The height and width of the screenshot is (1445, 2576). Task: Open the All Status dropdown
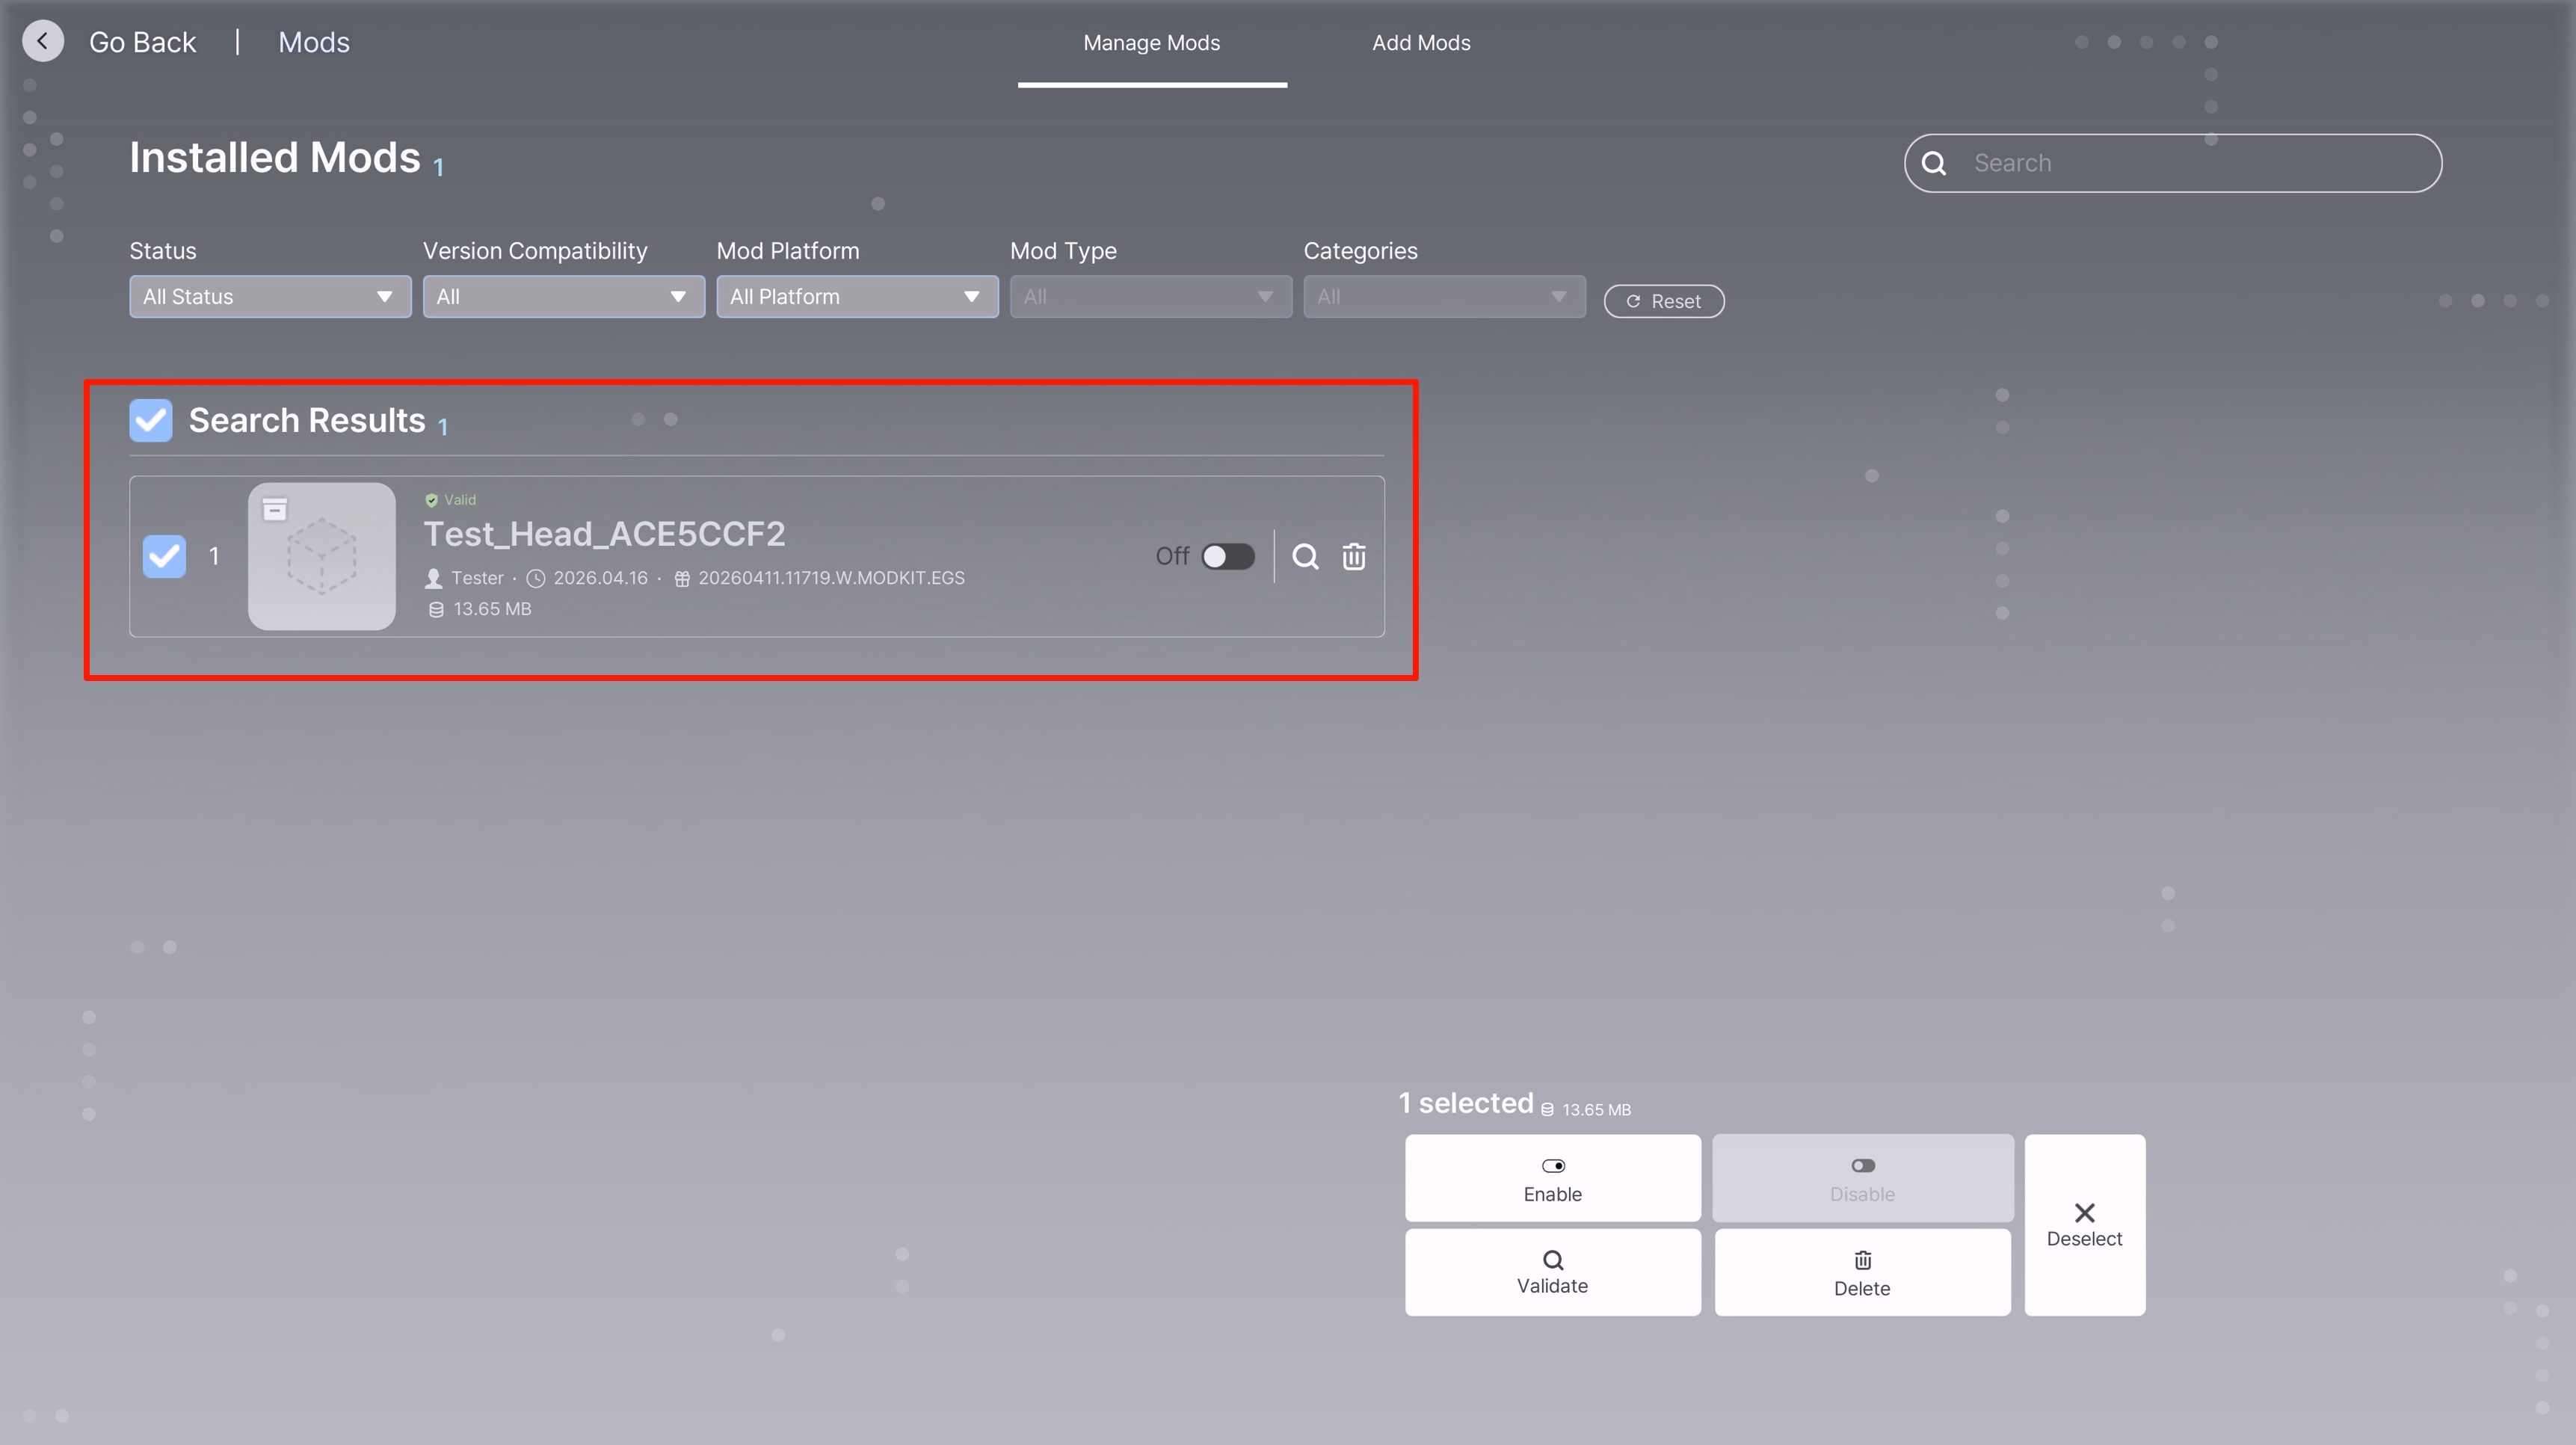(269, 297)
